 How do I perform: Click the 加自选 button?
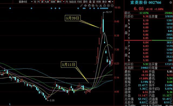73,2
